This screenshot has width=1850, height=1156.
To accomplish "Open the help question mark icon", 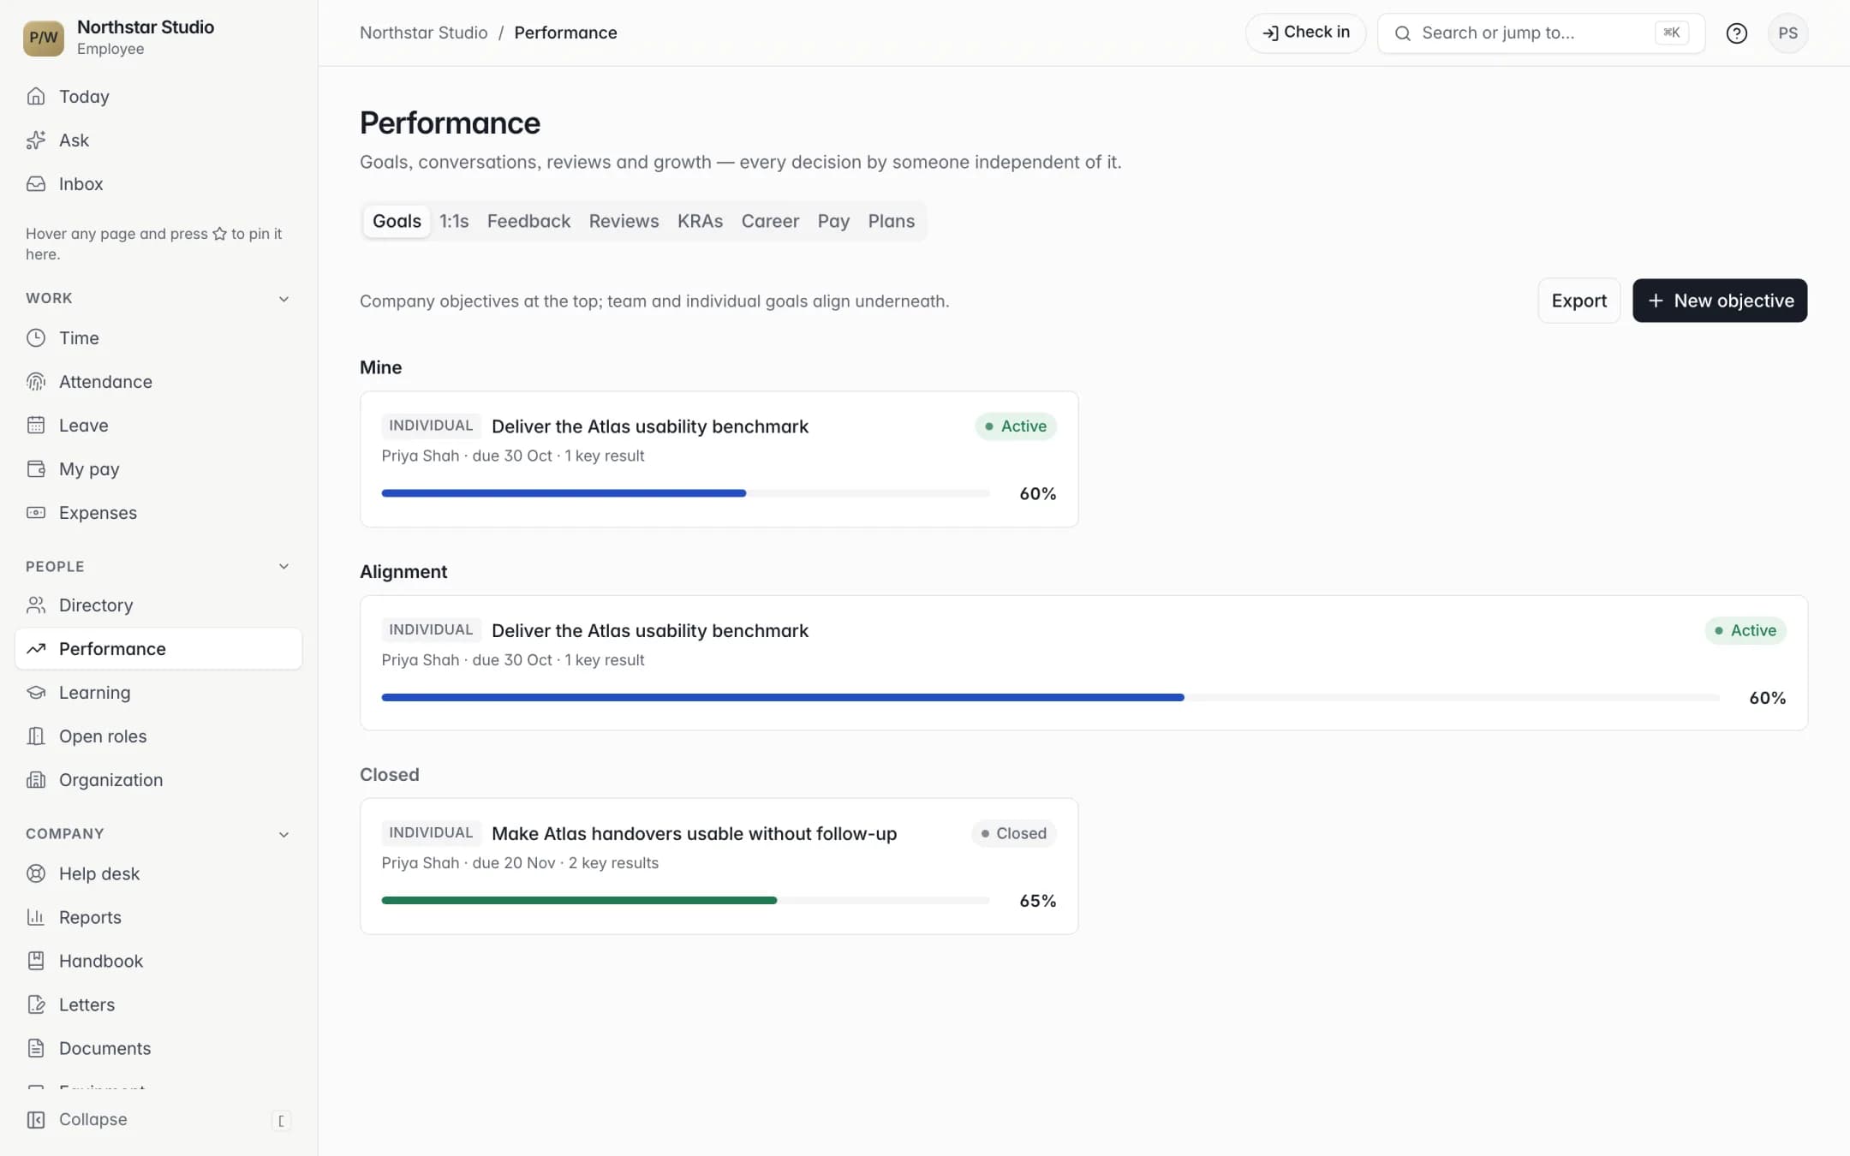I will [x=1736, y=33].
